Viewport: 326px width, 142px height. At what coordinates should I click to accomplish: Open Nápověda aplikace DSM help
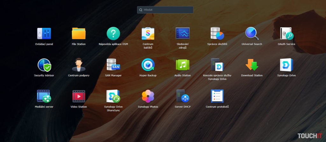[x=113, y=33]
